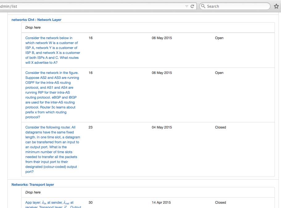The height and width of the screenshot is (208, 281).
Task: Open the Networks: Transport layer link
Action: point(33,185)
